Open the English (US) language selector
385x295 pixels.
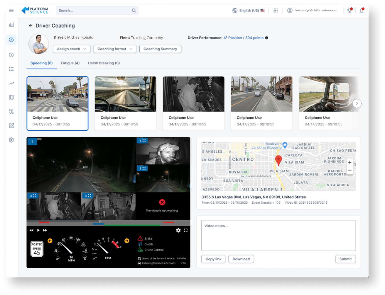click(249, 11)
